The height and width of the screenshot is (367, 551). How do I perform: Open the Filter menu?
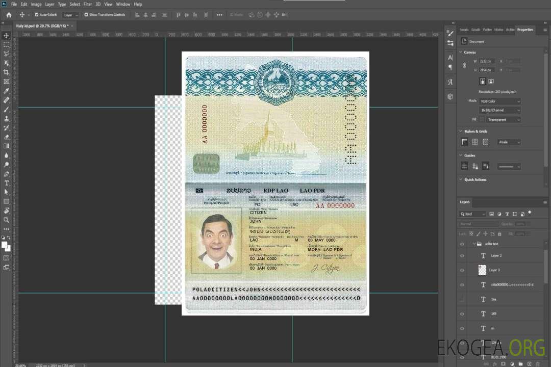pyautogui.click(x=88, y=4)
